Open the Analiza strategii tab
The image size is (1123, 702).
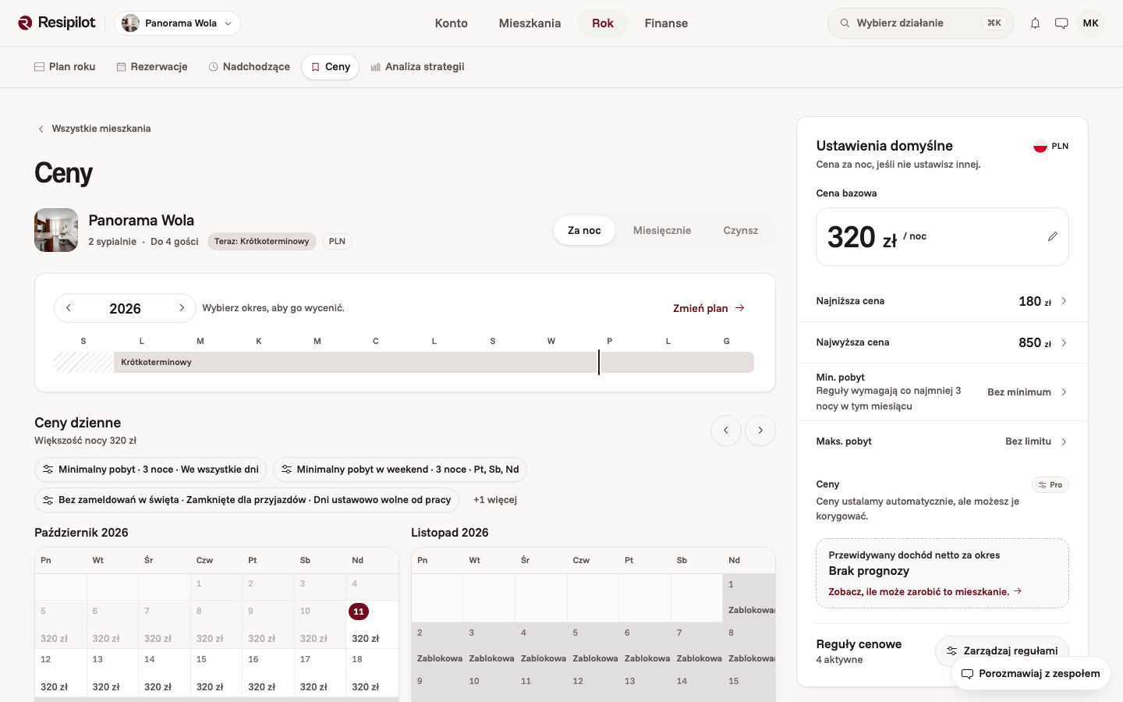coord(417,67)
